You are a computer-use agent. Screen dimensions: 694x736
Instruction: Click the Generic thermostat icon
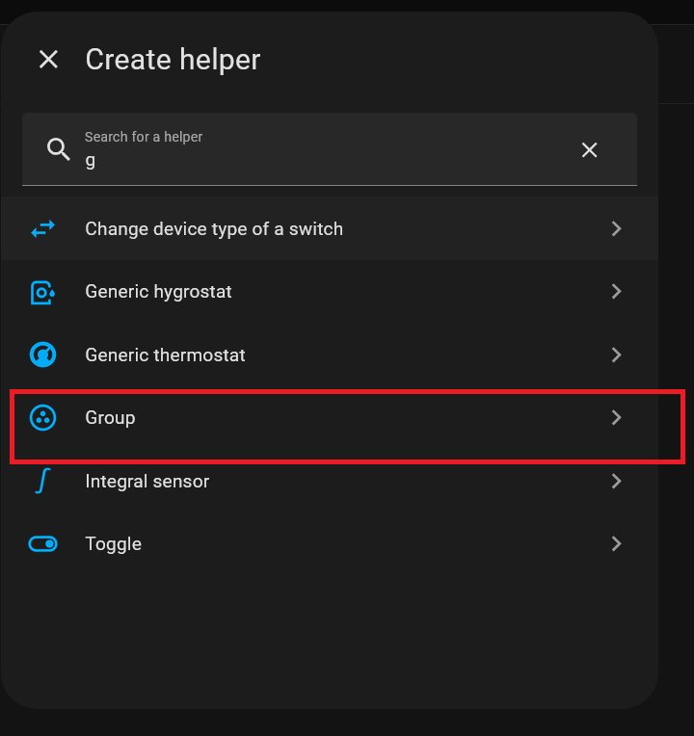42,355
